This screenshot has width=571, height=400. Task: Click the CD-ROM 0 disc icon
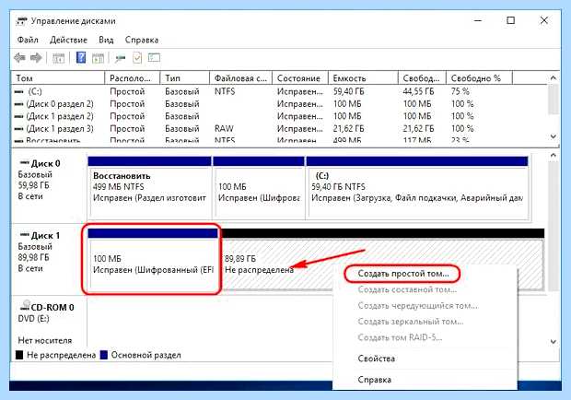point(25,306)
